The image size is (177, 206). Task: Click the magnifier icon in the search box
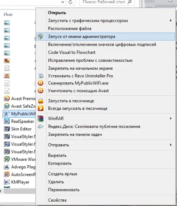coord(129,2)
